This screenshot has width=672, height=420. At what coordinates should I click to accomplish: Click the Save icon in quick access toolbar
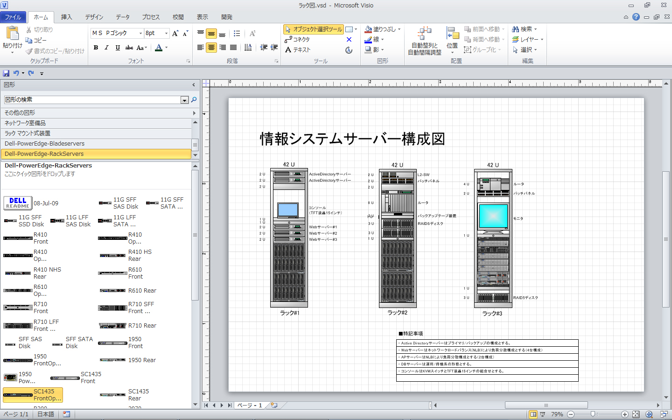[6, 73]
